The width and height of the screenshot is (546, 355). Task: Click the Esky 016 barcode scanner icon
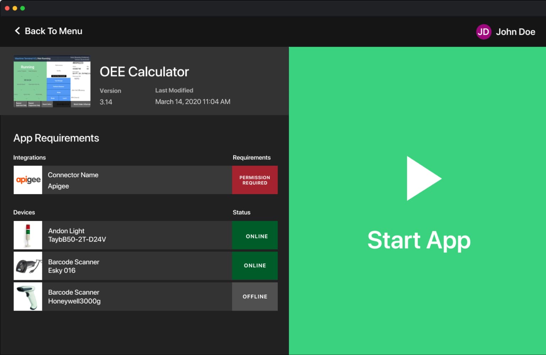(x=28, y=266)
